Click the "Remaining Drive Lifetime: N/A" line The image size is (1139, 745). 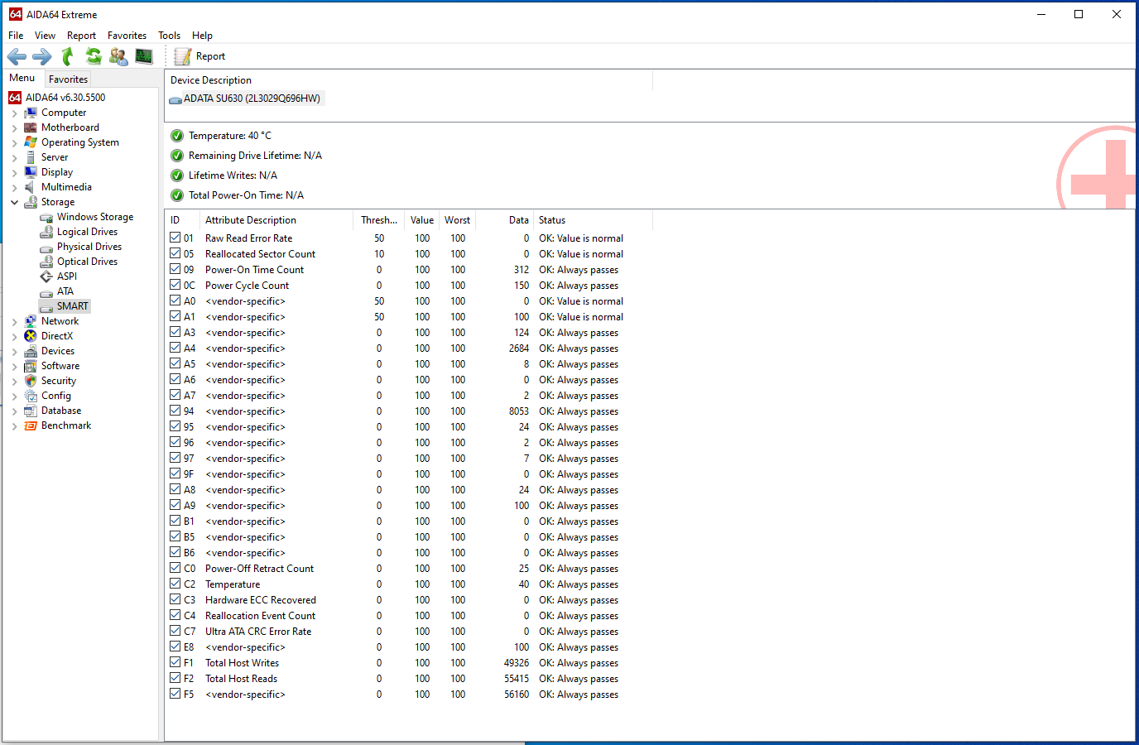[255, 156]
